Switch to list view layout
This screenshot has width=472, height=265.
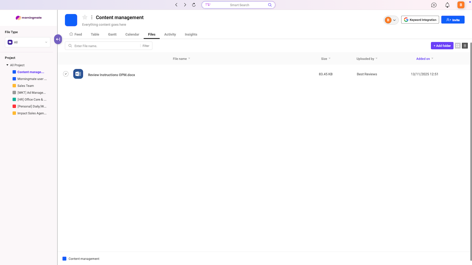pyautogui.click(x=465, y=46)
